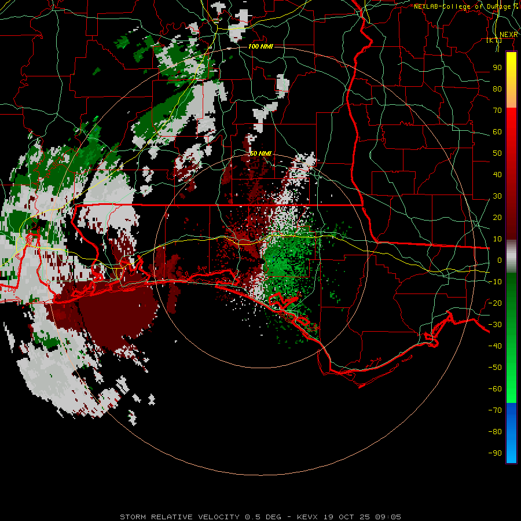Click the -40 value on velocity scale
This screenshot has height=521, width=521.
495,346
